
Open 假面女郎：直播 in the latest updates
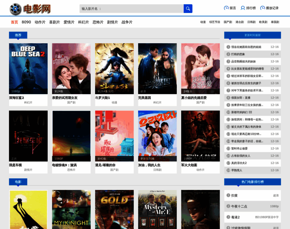[240, 98]
